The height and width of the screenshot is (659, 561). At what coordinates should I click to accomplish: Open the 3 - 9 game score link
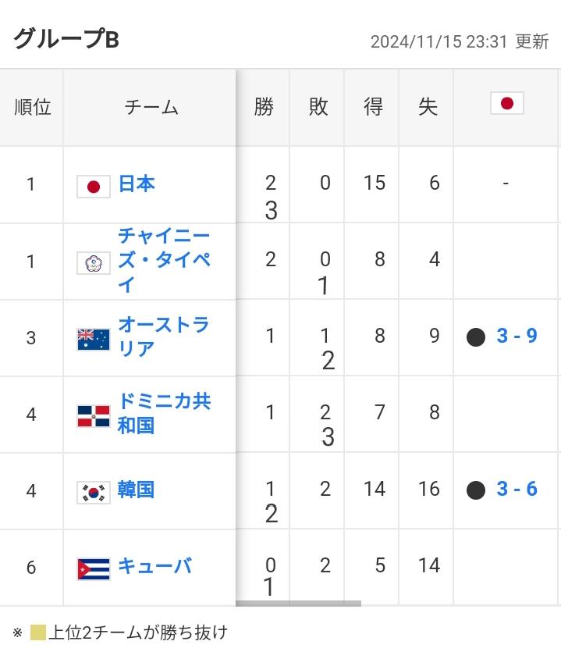click(517, 336)
